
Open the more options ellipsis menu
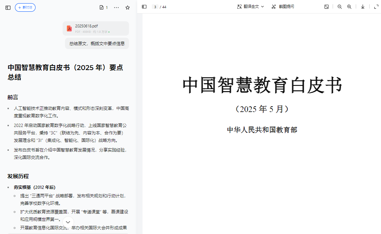(116, 7)
